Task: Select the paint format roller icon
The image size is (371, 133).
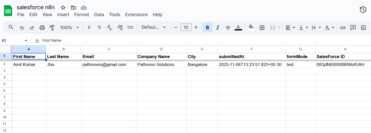Action: click(52, 27)
